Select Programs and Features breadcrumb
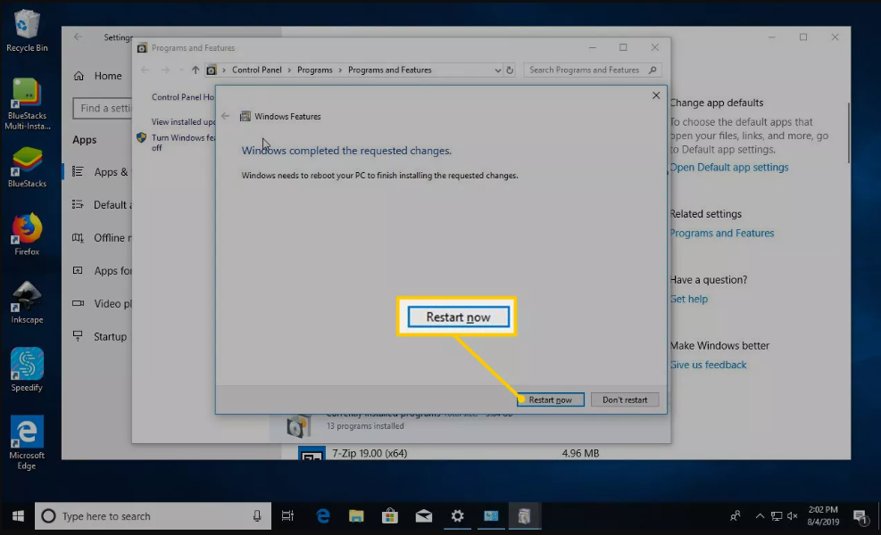This screenshot has height=535, width=881. (x=390, y=70)
